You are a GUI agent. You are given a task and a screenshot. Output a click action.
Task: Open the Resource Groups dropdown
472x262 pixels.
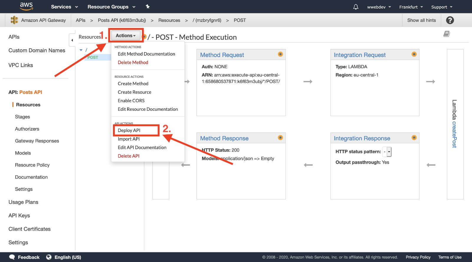tap(111, 7)
